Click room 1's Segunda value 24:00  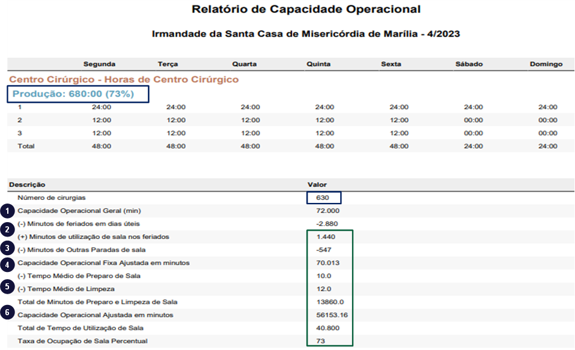click(x=102, y=107)
